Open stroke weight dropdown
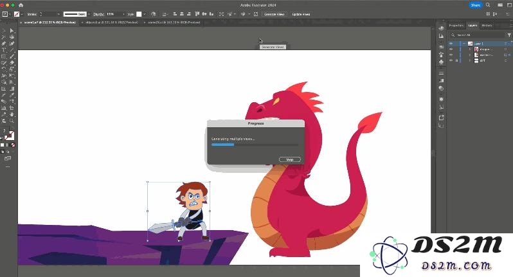Screen dimensions: 513x277 (59, 14)
